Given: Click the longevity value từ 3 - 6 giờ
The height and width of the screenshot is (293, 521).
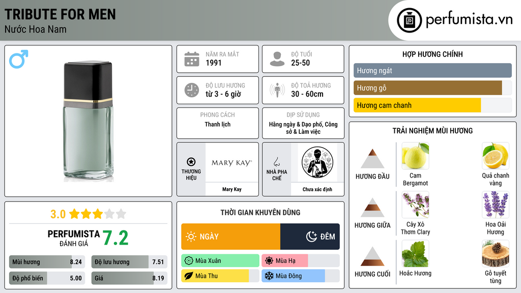Looking at the screenshot, I should (x=223, y=94).
